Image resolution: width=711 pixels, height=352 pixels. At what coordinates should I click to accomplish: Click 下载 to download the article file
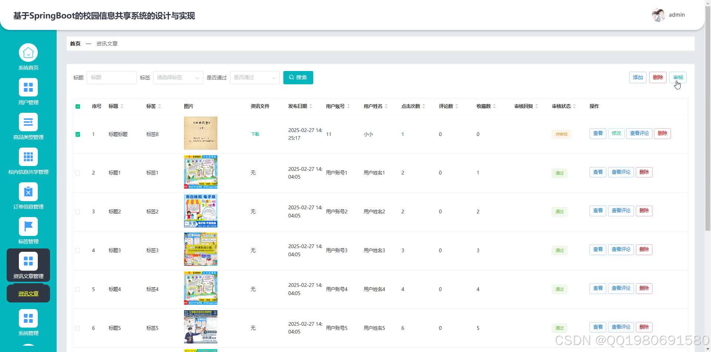[255, 134]
